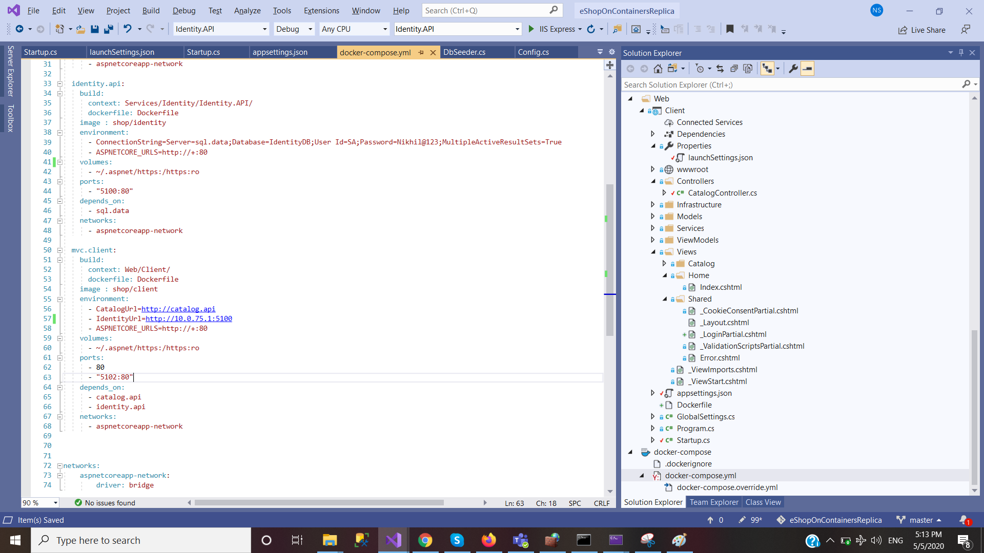
Task: Open Find in Files
Action: click(x=618, y=29)
